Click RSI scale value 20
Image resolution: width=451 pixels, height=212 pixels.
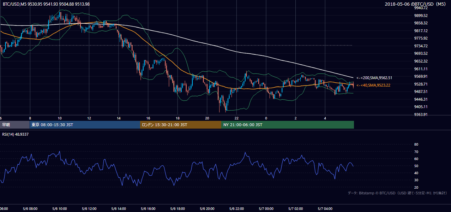pos(416,187)
